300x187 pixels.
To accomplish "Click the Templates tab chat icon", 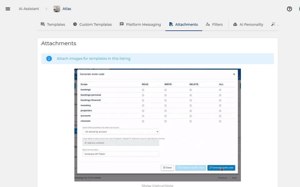I will [x=43, y=24].
